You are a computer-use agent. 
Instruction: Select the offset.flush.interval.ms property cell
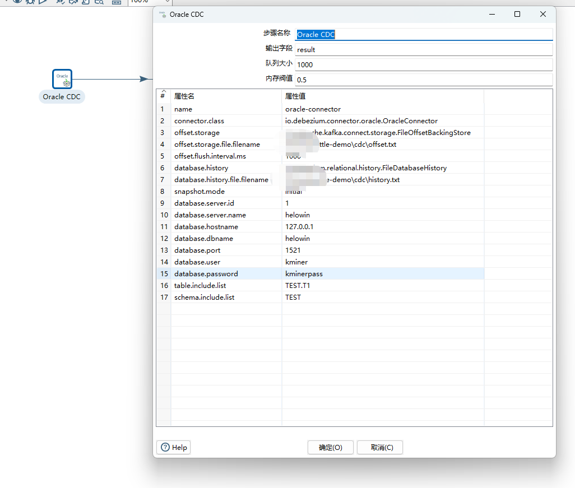pyautogui.click(x=226, y=156)
